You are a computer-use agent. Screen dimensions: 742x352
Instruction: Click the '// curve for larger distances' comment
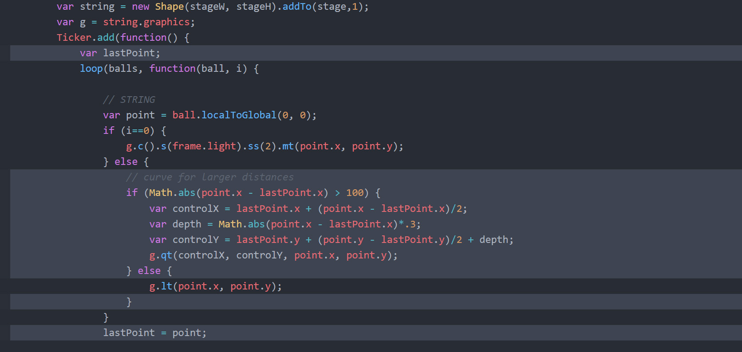point(210,177)
